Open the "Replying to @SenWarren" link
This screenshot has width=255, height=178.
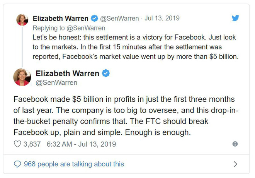[x=69, y=28]
